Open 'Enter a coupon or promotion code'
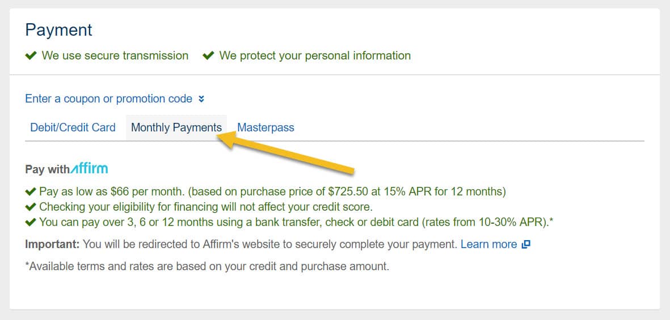The image size is (670, 320). tap(108, 99)
